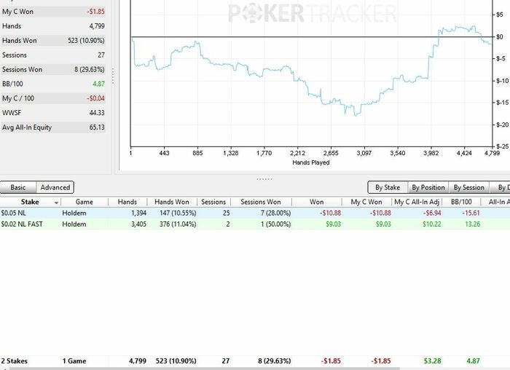Viewport: 510px width, 370px height.
Task: Sort by BB/100 column header
Action: click(x=461, y=202)
